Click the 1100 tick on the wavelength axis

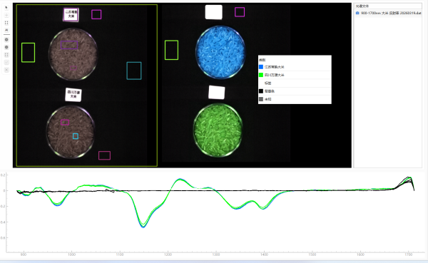click(120, 254)
